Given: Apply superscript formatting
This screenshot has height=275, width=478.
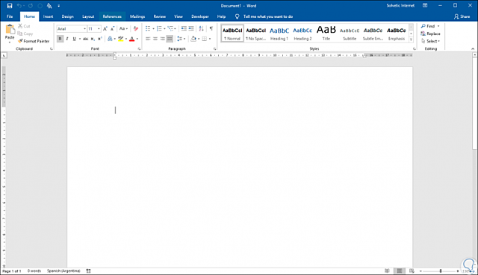Looking at the screenshot, I should 99,39.
